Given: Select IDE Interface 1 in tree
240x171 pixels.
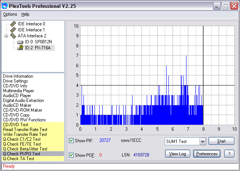Looking at the screenshot, I should [31, 30].
